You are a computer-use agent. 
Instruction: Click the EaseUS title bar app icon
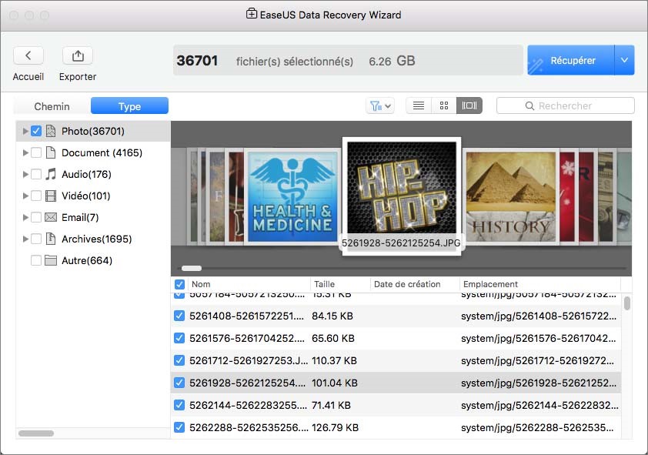[x=251, y=14]
